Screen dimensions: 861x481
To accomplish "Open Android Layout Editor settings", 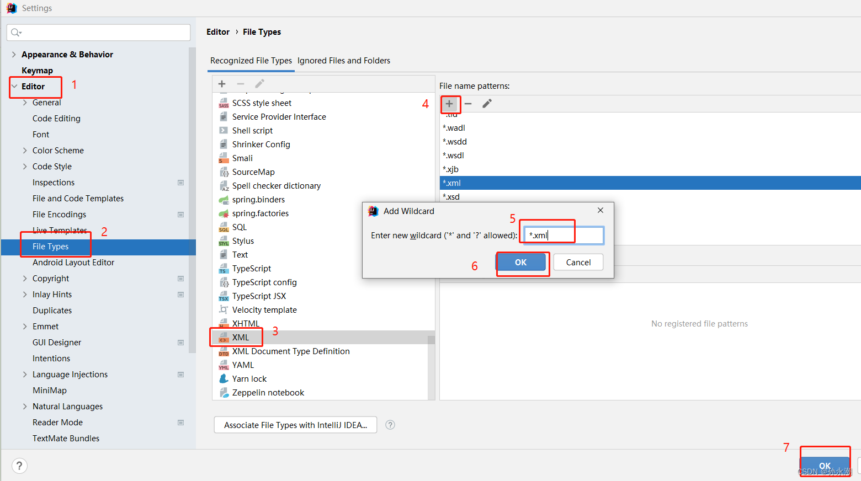I will [73, 263].
